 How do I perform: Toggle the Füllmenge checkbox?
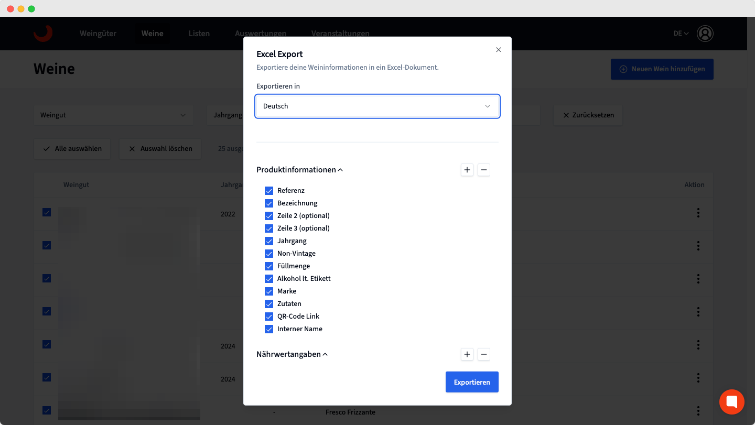pos(269,266)
